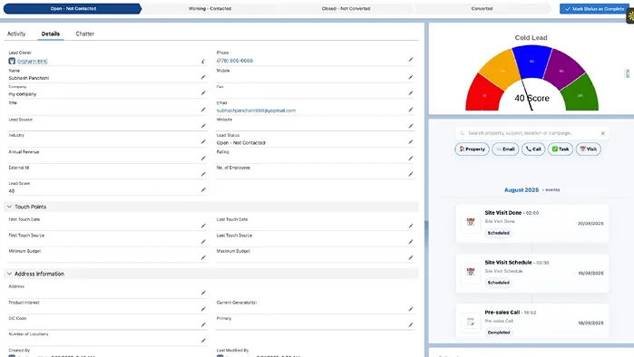
Task: Edit the SIC Code pencil icon
Action: tap(203, 324)
